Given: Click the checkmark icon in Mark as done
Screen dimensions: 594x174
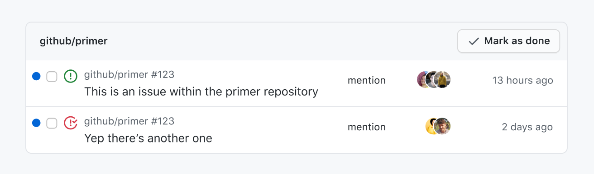Looking at the screenshot, I should 474,41.
